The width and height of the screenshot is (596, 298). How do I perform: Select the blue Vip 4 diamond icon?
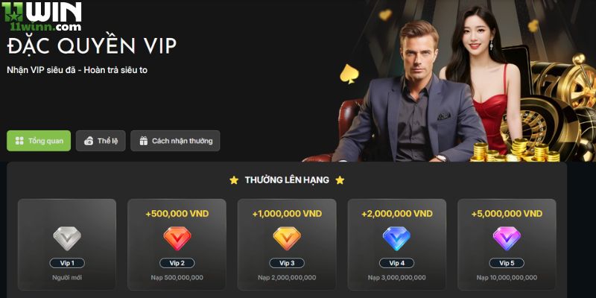396,238
